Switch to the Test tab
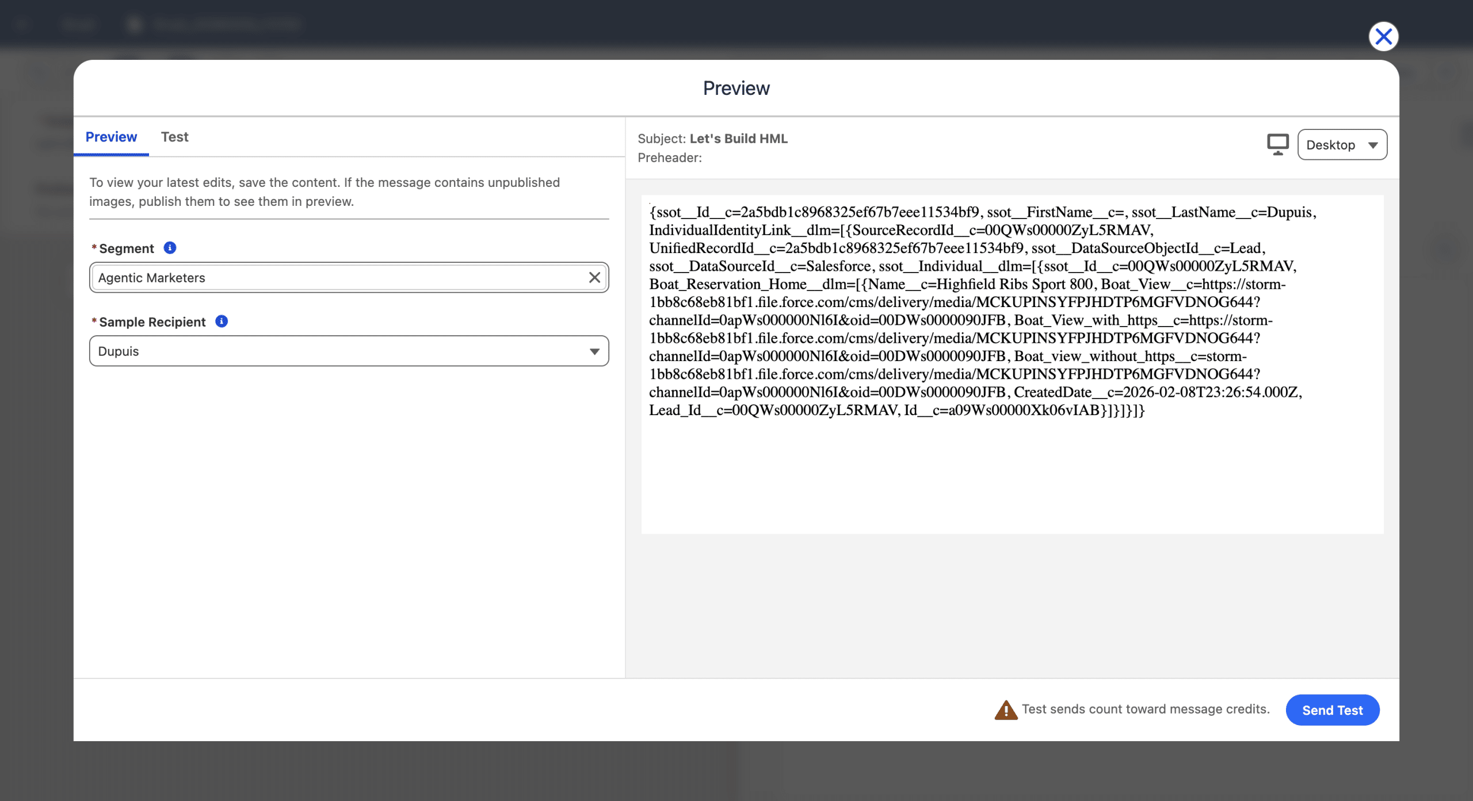1473x801 pixels. (174, 137)
